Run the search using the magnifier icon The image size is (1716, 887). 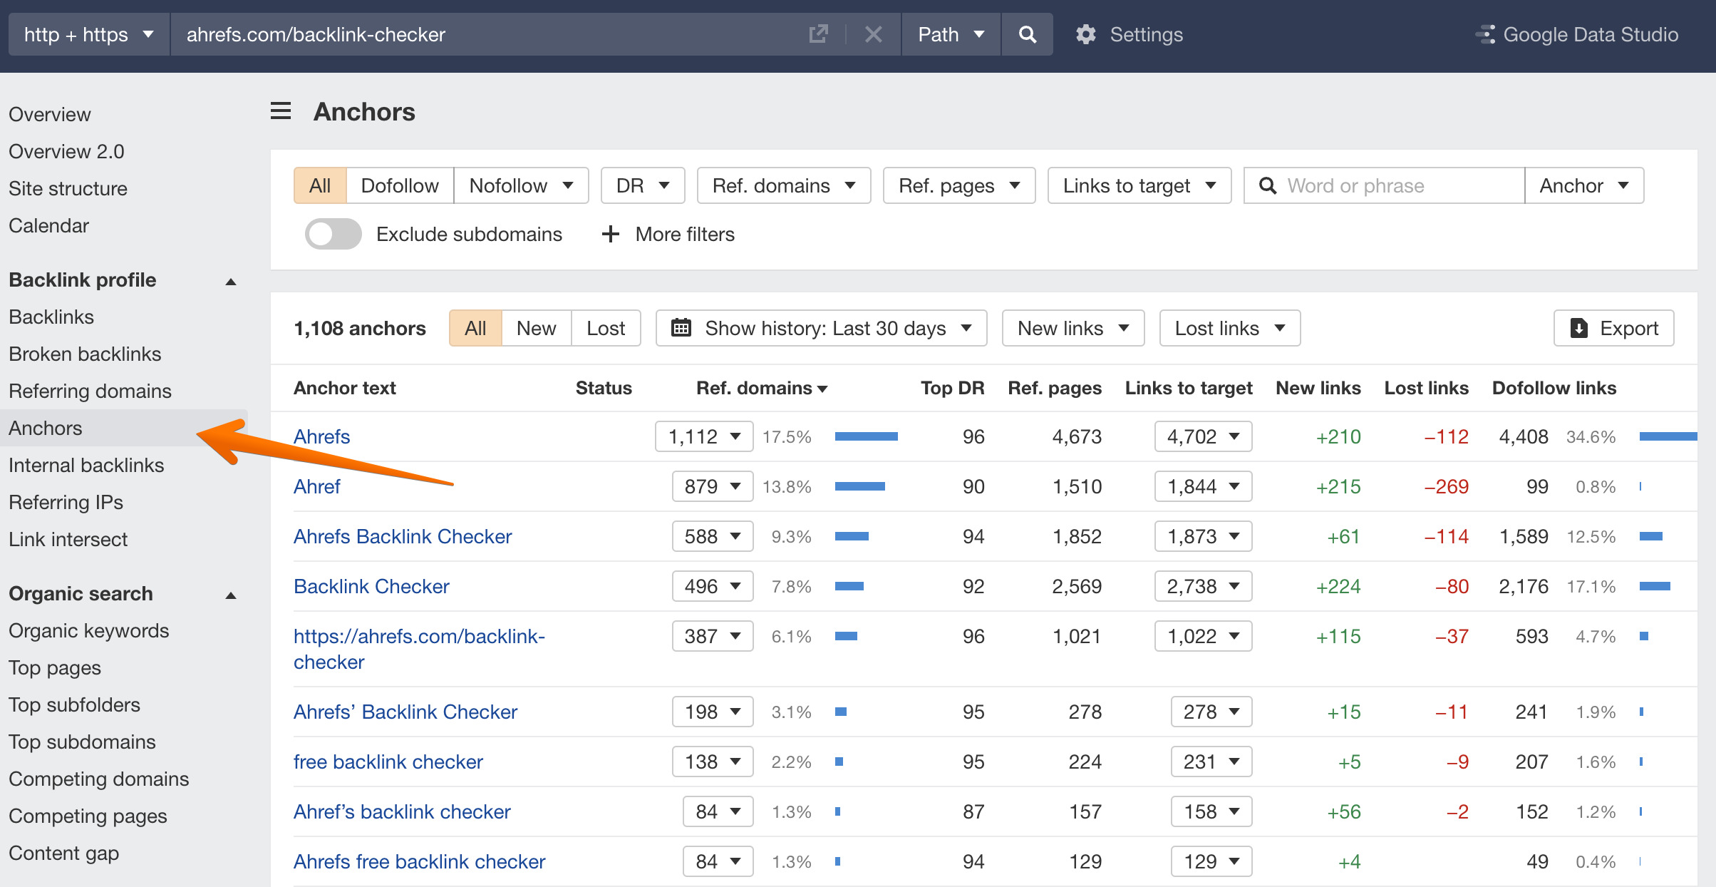(1027, 34)
